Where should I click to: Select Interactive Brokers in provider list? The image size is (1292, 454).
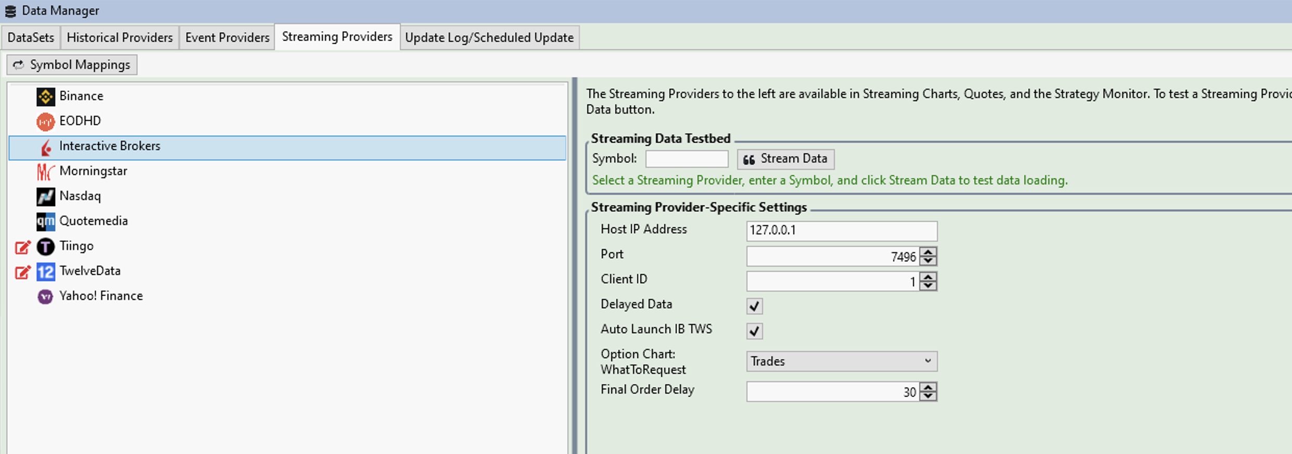click(109, 146)
